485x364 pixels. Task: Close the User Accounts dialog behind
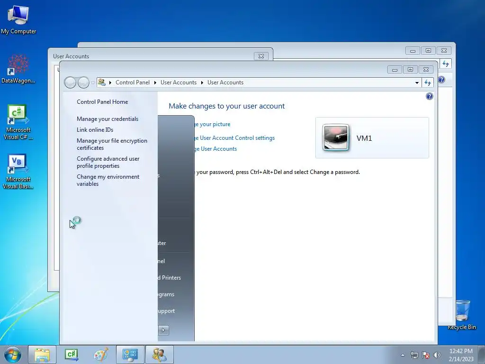point(261,56)
